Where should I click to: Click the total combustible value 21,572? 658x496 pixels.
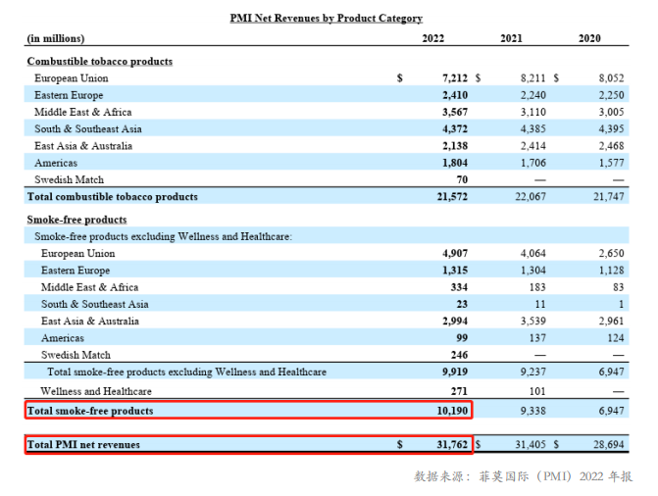click(x=452, y=197)
